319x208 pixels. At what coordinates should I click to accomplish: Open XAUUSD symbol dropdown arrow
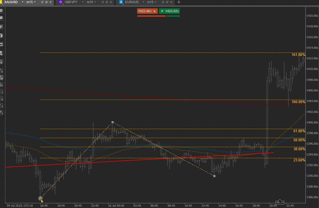pyautogui.click(x=22, y=2)
